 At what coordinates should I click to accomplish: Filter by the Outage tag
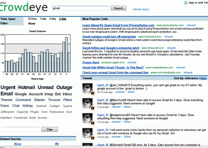coord(64,88)
